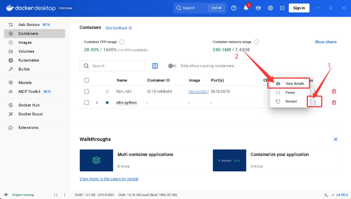Open Multi-container applications walkthrough thumbnail
351x199 pixels.
(97, 161)
